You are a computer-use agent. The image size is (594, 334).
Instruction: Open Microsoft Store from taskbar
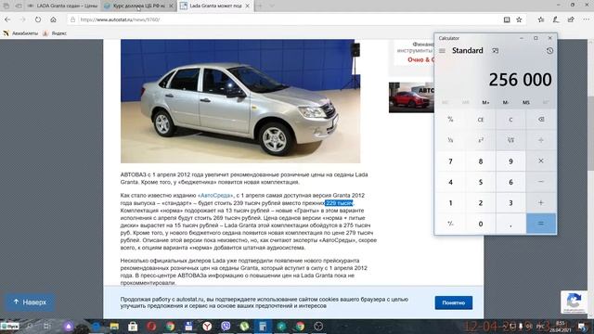133,326
